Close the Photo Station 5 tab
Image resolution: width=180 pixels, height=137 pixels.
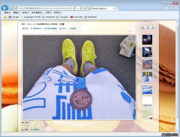point(113,9)
